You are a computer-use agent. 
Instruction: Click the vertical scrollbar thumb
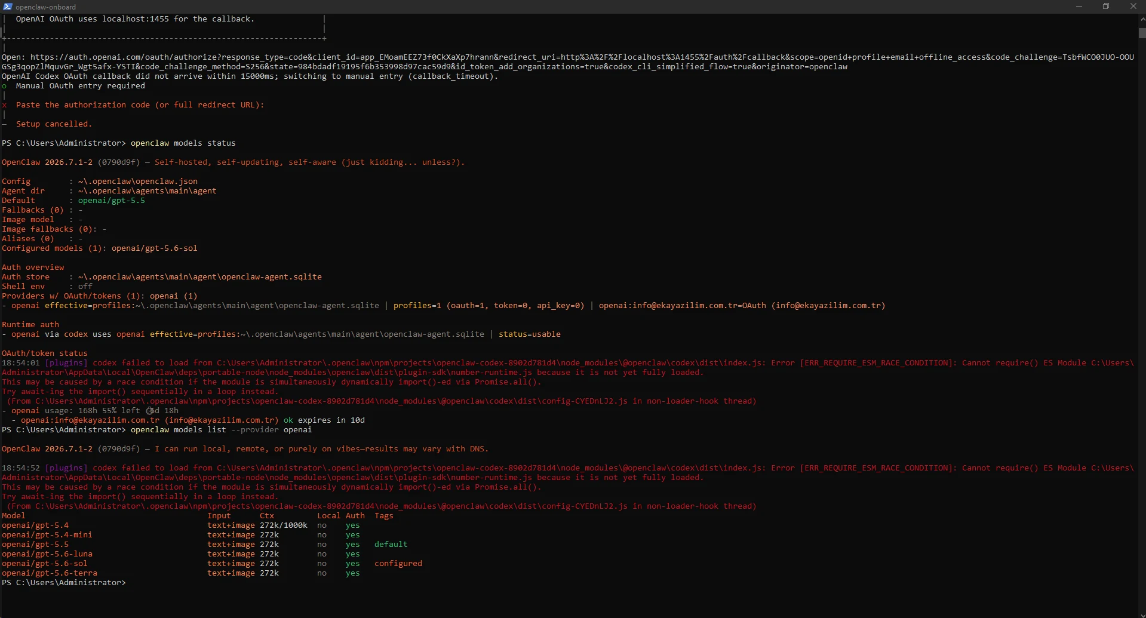tap(1142, 33)
